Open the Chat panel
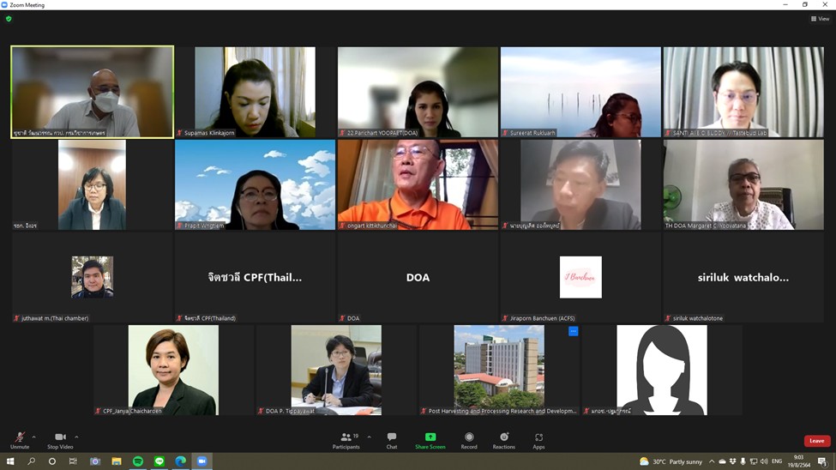Image resolution: width=836 pixels, height=470 pixels. tap(392, 441)
